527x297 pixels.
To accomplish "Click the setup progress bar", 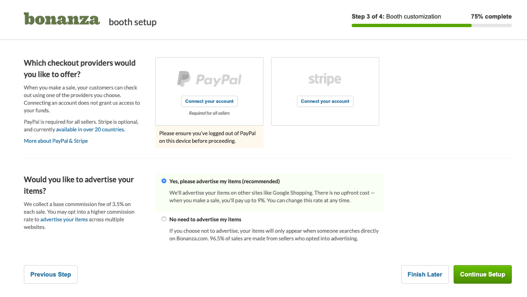I will pyautogui.click(x=432, y=26).
